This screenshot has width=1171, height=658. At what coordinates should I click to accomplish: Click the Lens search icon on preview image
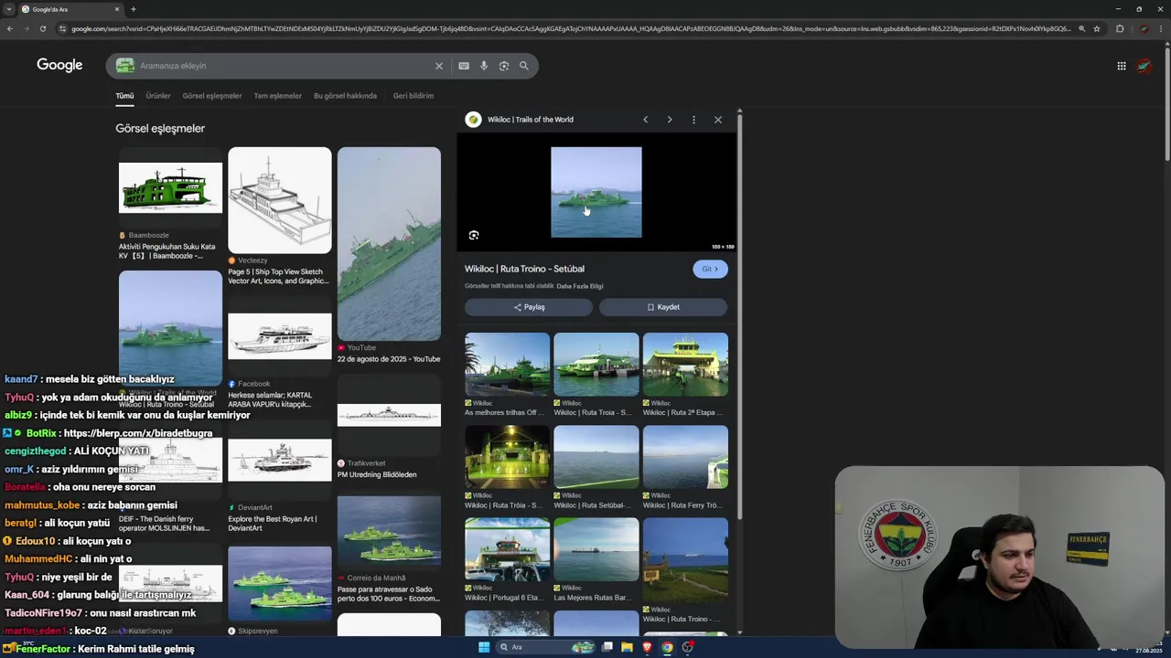474,235
